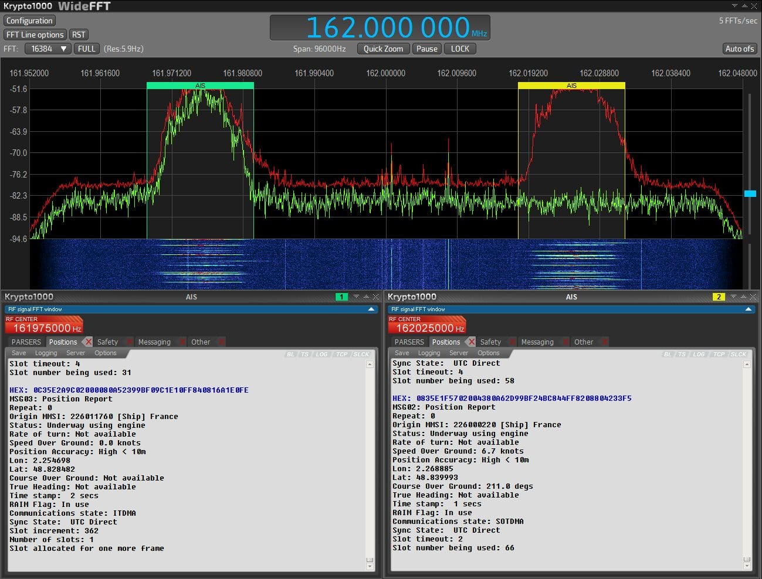Click left RF CENTER 161975000 Hz field
This screenshot has width=762, height=579.
44,325
